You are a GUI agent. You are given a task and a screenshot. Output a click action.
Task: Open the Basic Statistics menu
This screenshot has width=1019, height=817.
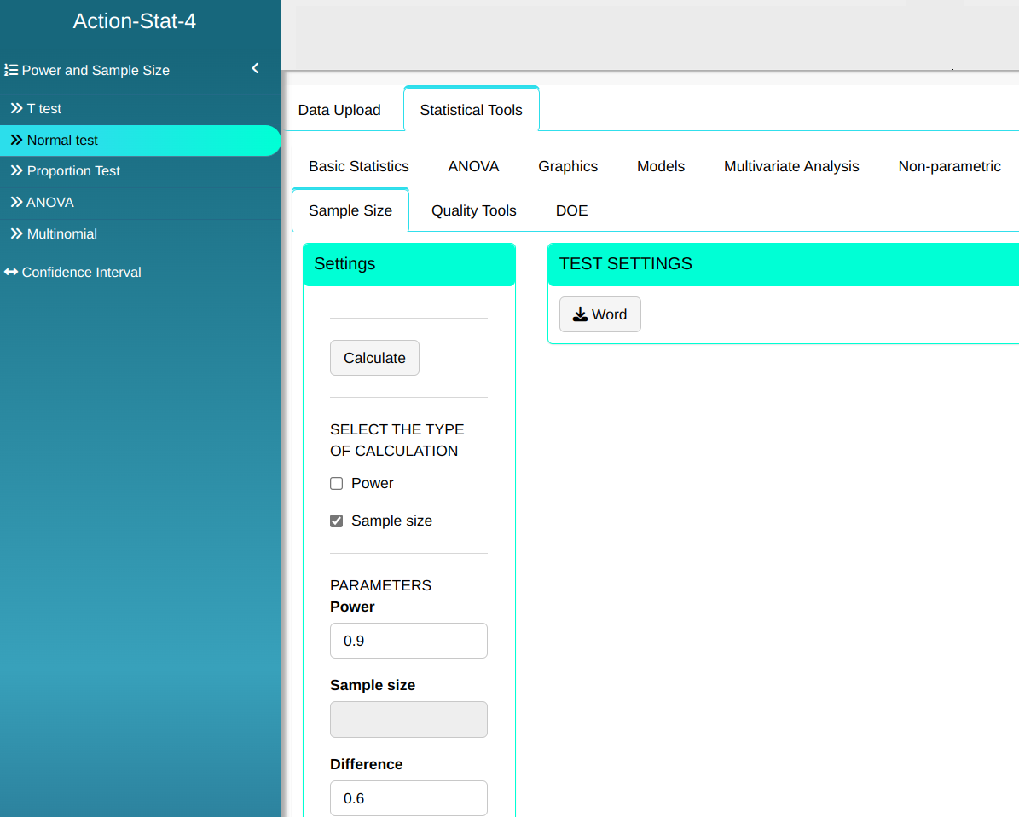[358, 167]
